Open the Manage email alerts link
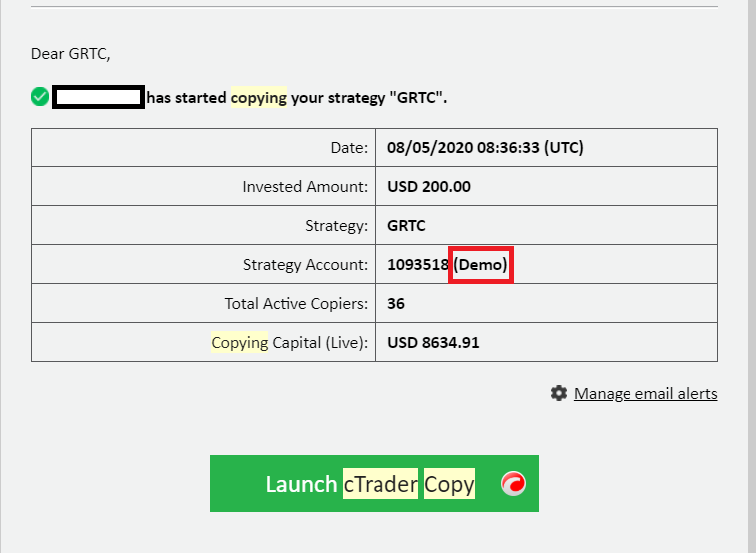The width and height of the screenshot is (756, 553). click(x=645, y=393)
